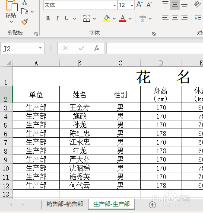Switch to 销售部-销售部 sheet tab

[x=65, y=204]
